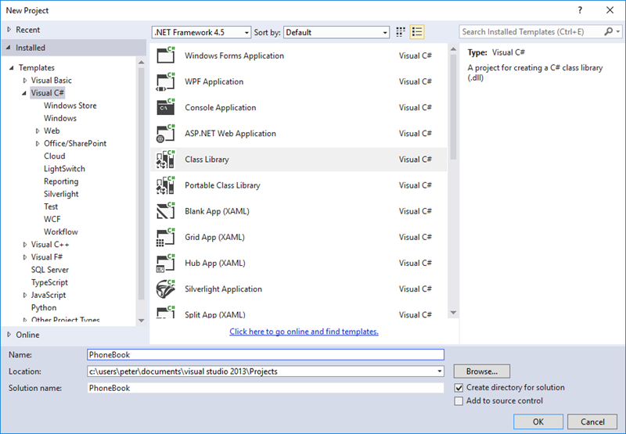Click the OK button
This screenshot has height=434, width=626.
[538, 421]
